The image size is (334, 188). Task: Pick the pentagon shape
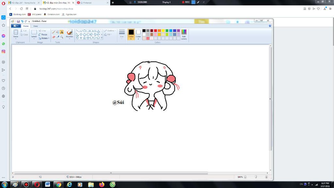(84, 34)
